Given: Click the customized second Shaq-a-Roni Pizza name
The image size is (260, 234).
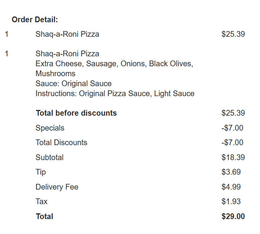Looking at the screenshot, I should (67, 54).
